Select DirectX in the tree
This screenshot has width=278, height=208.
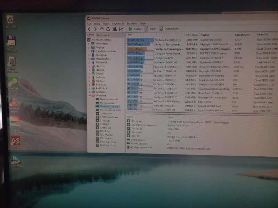(x=98, y=73)
